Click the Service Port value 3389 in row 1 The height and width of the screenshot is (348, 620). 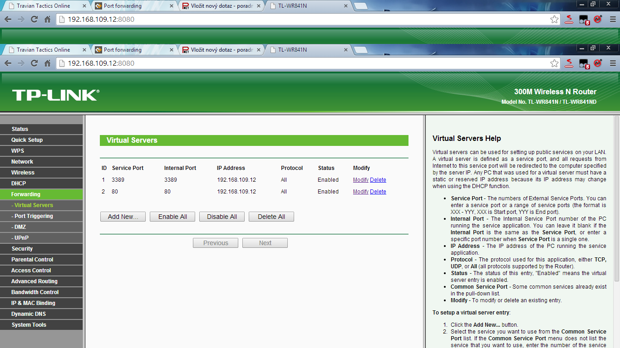(118, 180)
